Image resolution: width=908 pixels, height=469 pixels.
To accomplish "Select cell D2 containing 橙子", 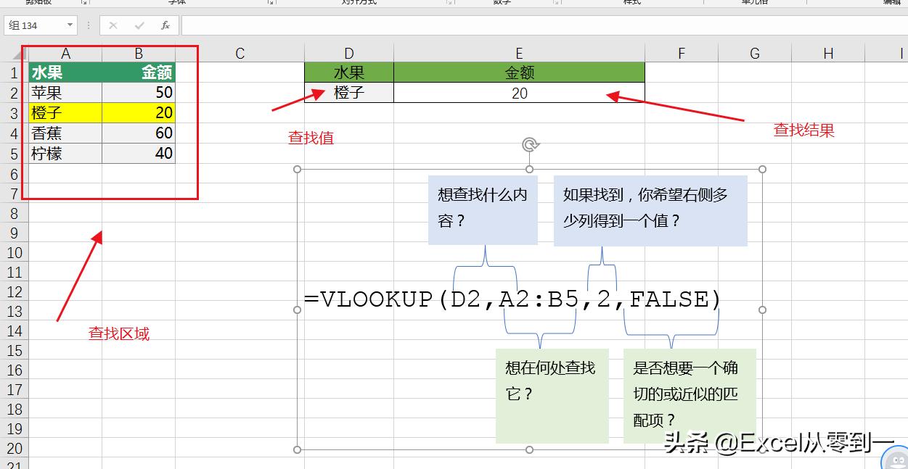I will pos(348,93).
